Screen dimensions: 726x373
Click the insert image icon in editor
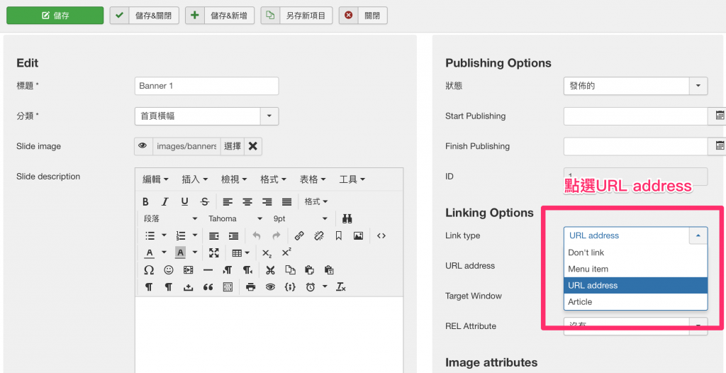[359, 235]
